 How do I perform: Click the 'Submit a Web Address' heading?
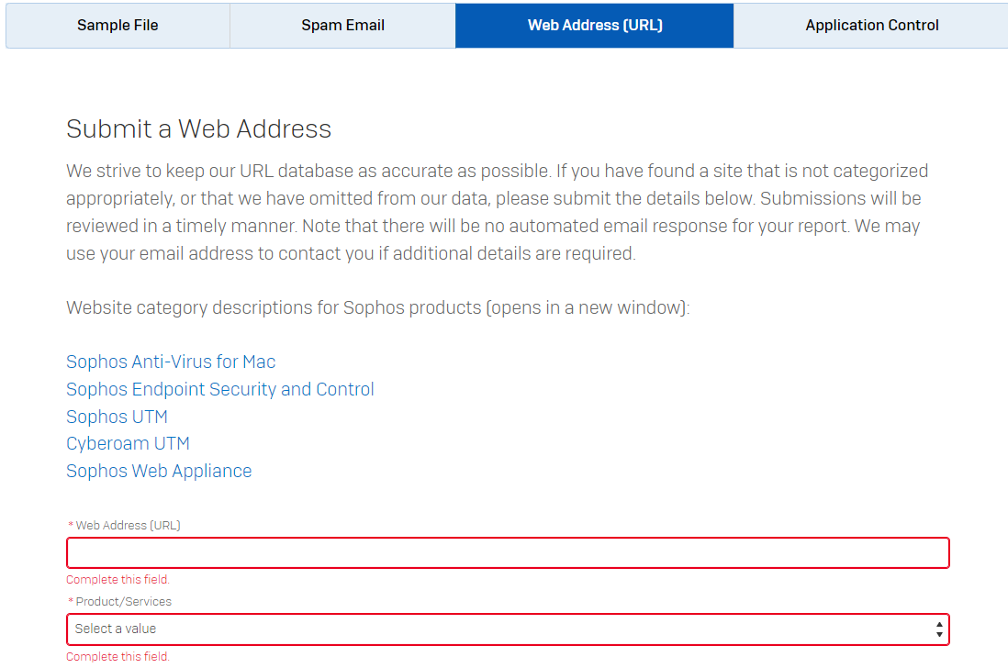198,129
